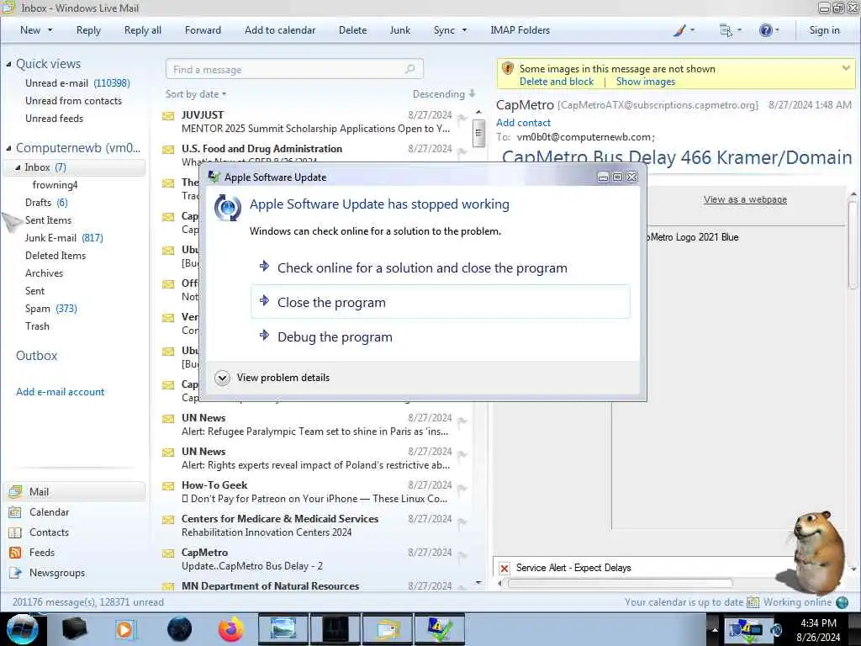The width and height of the screenshot is (861, 646).
Task: Open the Drafts folder
Action: tap(46, 203)
